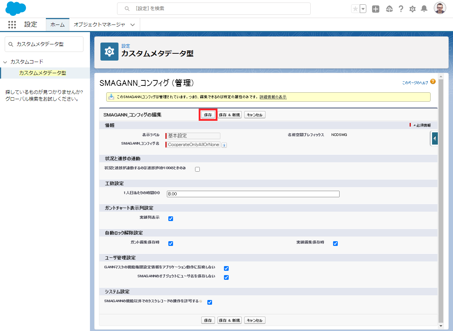This screenshot has width=453, height=331.
Task: Open the オブジェクトマネージャ tab
Action: (x=99, y=25)
